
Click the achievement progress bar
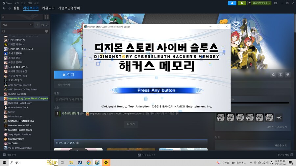point(260,103)
